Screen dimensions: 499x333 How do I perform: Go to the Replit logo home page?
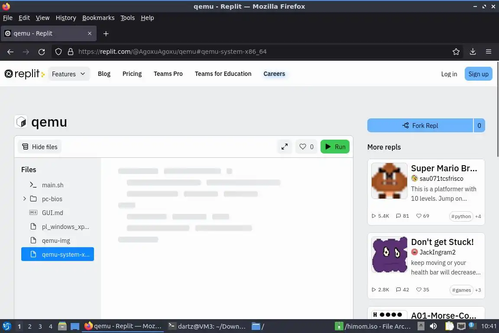coord(25,74)
